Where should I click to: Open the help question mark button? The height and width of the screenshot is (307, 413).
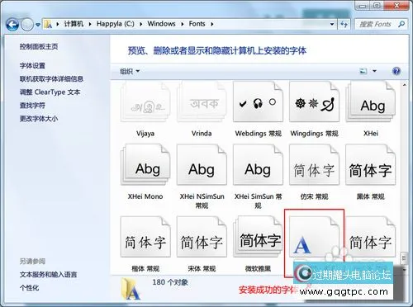[396, 71]
